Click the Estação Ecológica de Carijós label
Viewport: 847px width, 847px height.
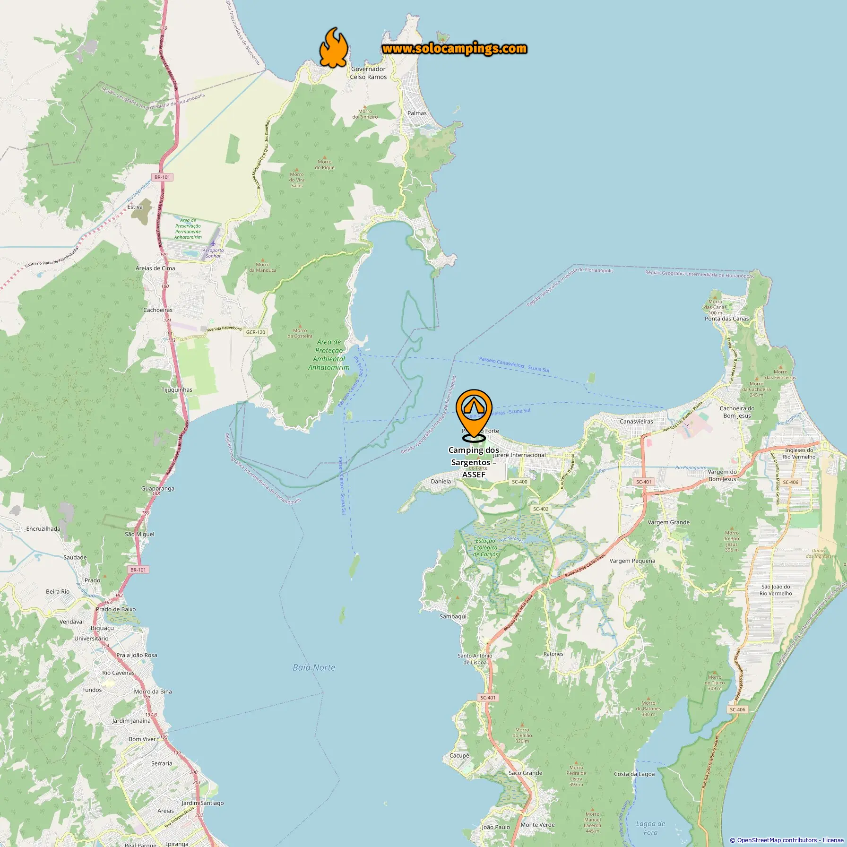486,547
